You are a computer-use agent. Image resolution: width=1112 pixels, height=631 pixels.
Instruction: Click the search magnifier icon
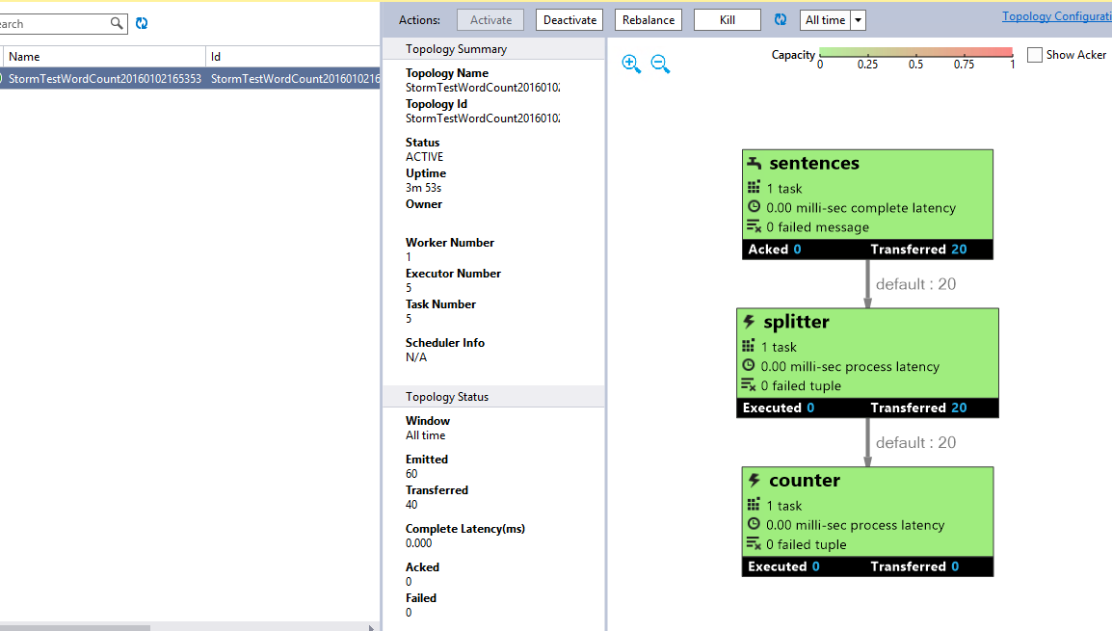117,23
